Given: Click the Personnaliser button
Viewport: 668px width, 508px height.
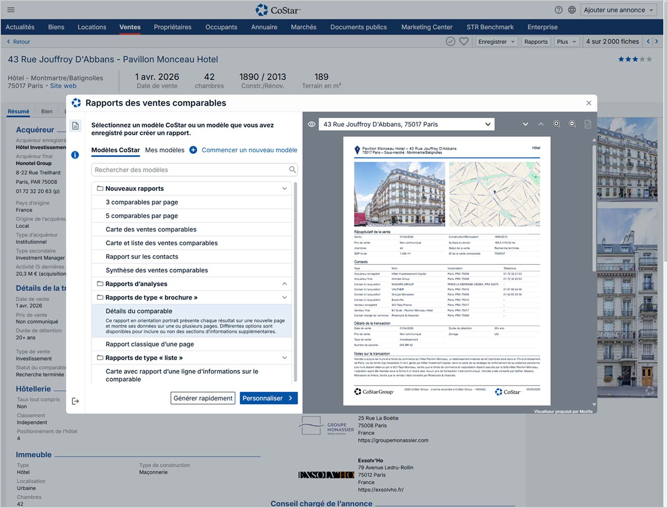Looking at the screenshot, I should tap(269, 398).
